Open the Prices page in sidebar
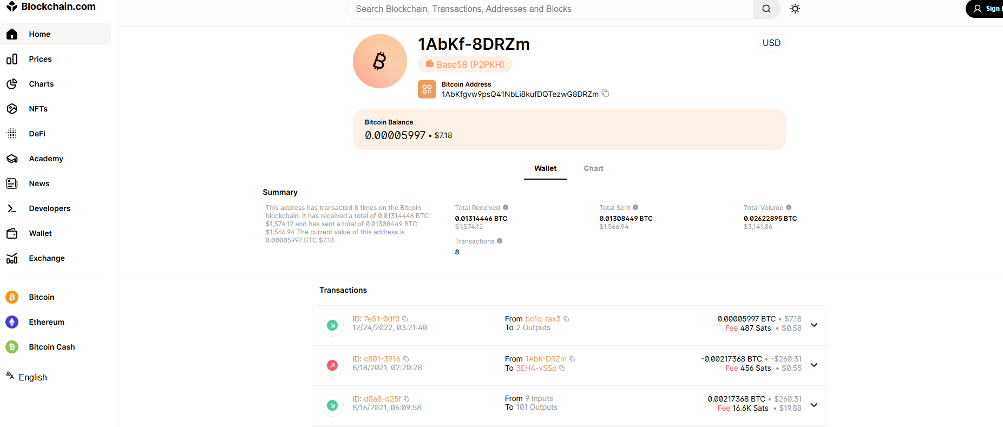1003x427 pixels. 40,59
